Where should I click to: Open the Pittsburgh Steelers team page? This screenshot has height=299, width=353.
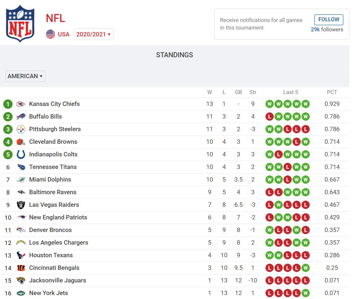tap(55, 129)
